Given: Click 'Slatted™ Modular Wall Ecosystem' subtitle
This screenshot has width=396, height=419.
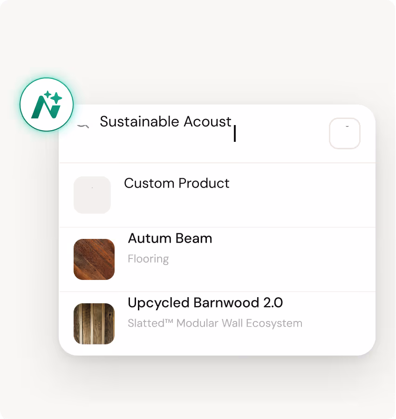Looking at the screenshot, I should pos(215,323).
